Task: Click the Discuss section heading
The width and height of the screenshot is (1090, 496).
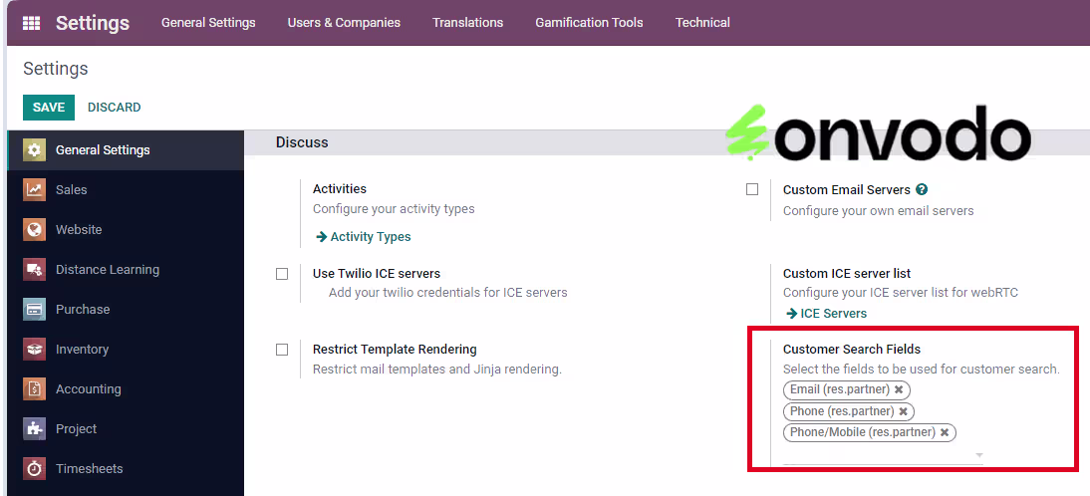Action: 302,142
